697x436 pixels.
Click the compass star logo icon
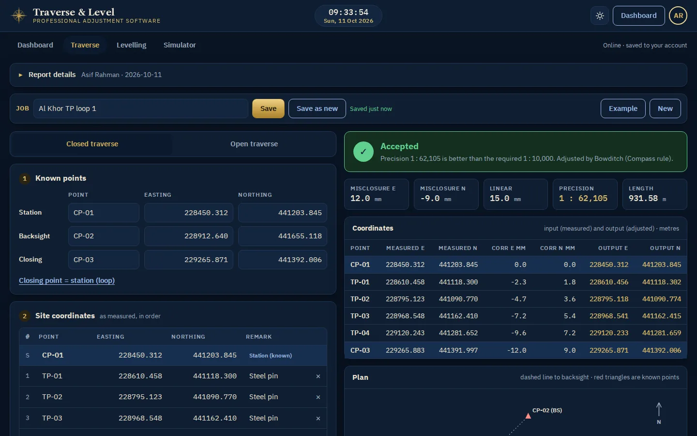19,16
